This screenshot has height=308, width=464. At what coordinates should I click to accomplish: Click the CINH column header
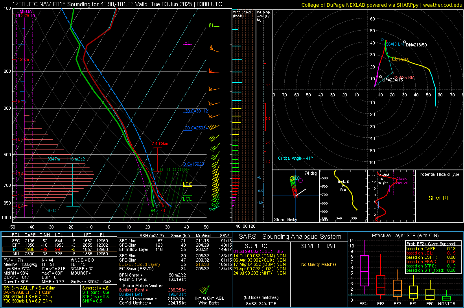pos(45,235)
